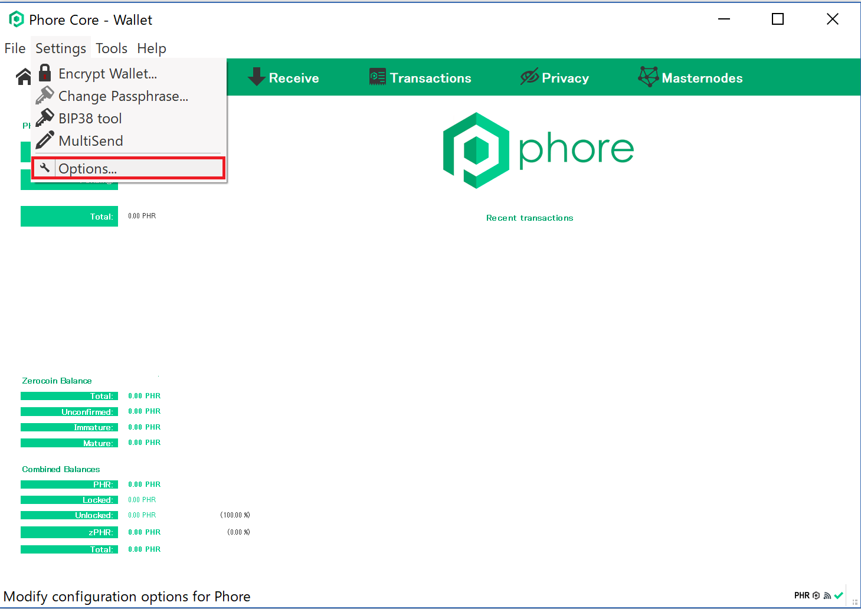Image resolution: width=861 pixels, height=609 pixels.
Task: Minimize the Phore Core window
Action: 724,19
